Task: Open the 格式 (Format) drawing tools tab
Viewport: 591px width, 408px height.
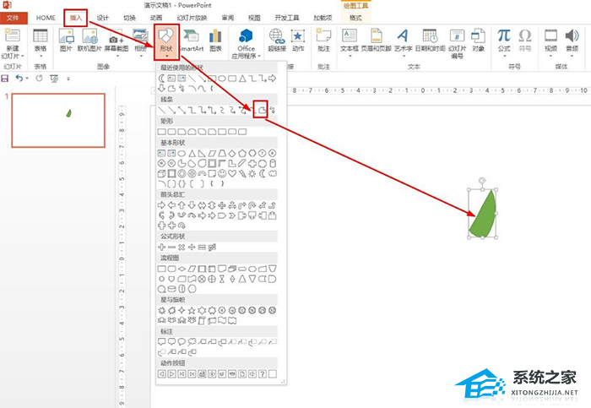Action: click(355, 18)
